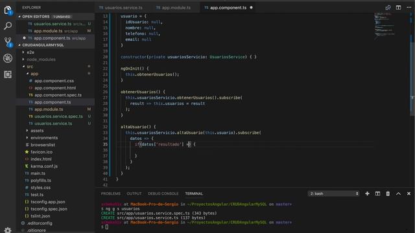Select the Terminal panel tab

pyautogui.click(x=194, y=194)
